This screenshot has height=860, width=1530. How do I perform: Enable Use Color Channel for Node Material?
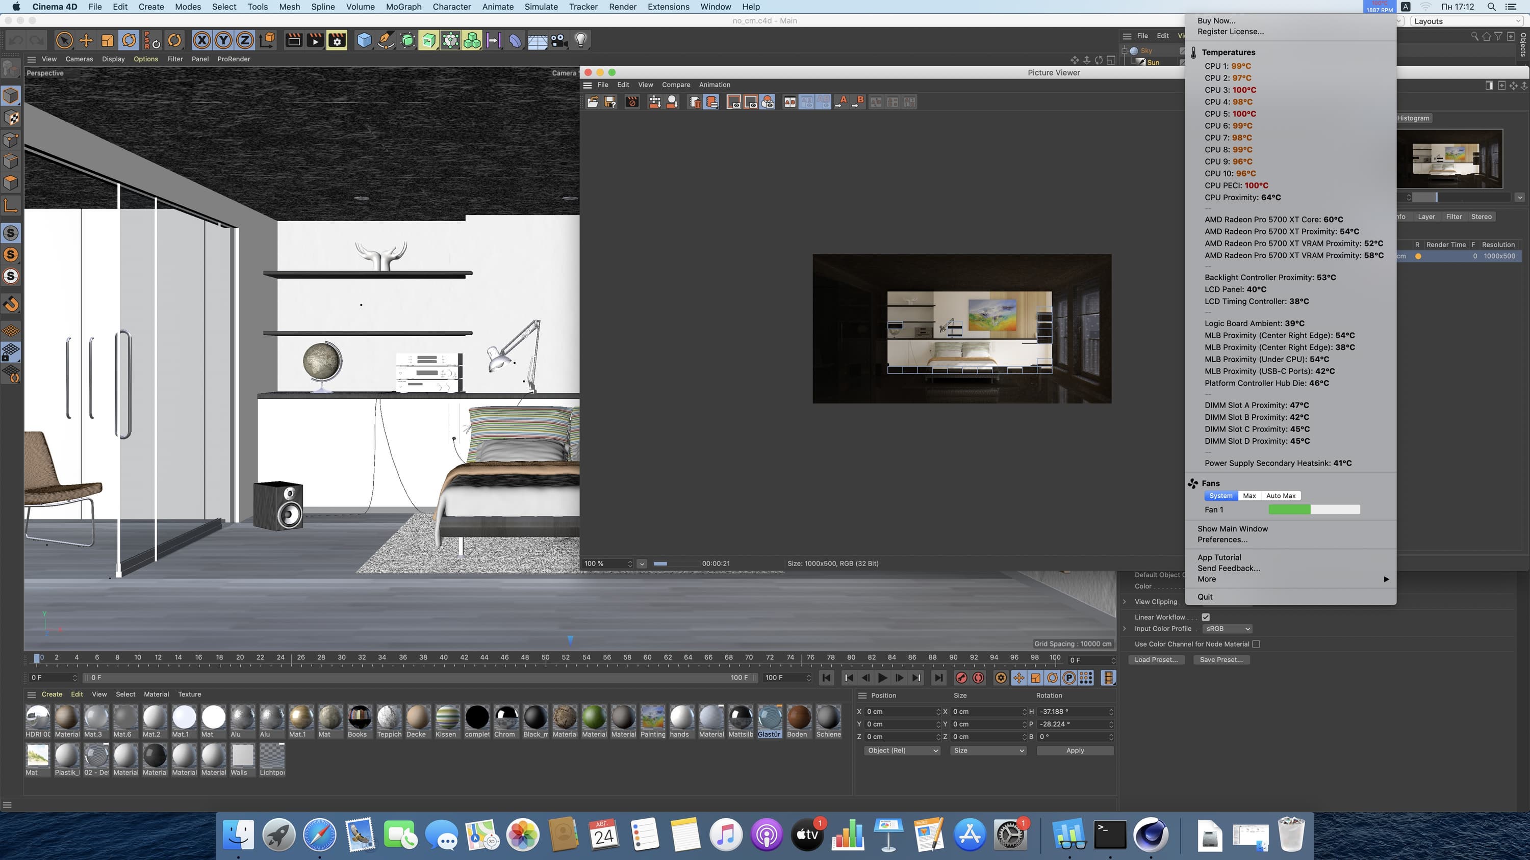pyautogui.click(x=1256, y=644)
